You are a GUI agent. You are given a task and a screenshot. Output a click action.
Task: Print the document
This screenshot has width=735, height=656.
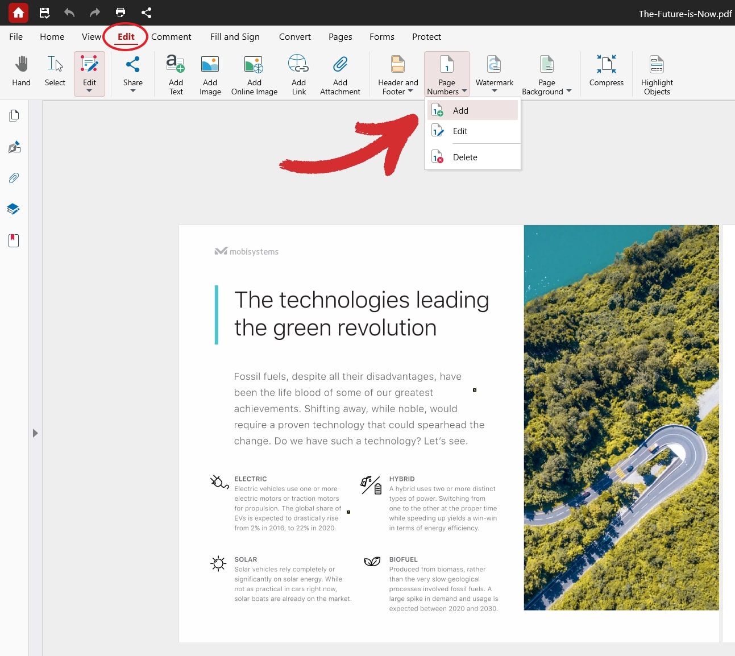pos(120,13)
